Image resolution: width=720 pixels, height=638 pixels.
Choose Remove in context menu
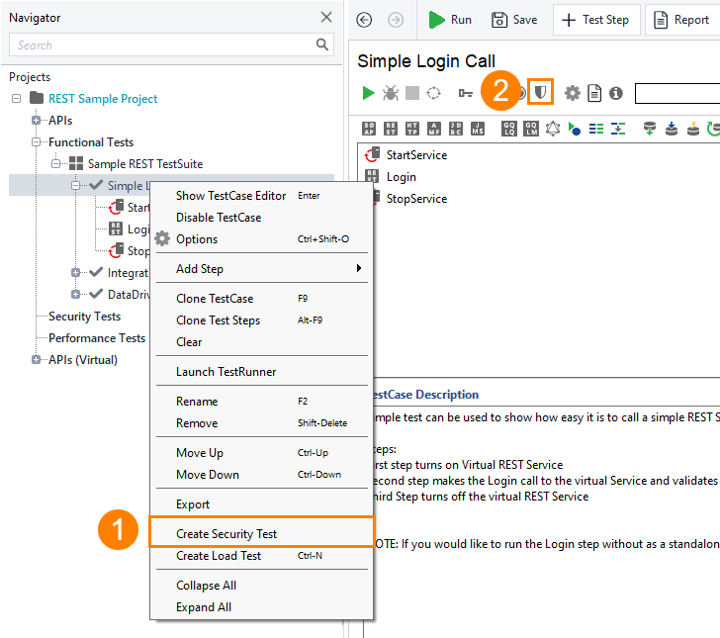point(262,423)
